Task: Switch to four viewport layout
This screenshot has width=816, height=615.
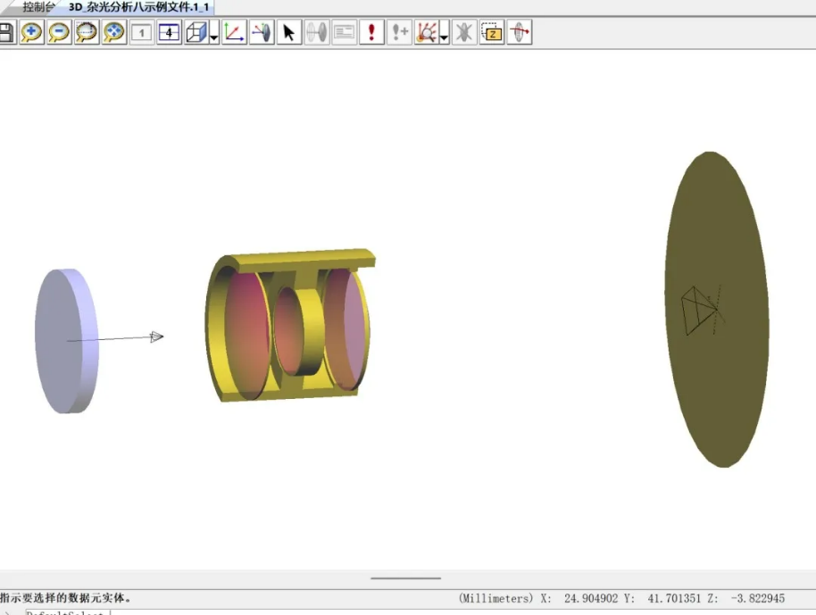Action: coord(170,34)
